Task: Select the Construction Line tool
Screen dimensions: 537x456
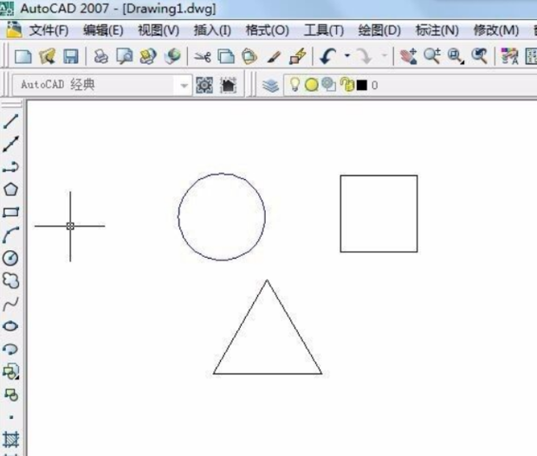Action: (10, 144)
